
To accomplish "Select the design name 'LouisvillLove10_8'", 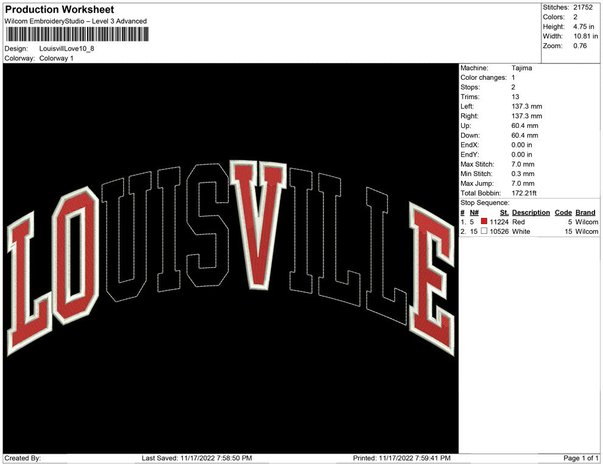I will pyautogui.click(x=66, y=49).
